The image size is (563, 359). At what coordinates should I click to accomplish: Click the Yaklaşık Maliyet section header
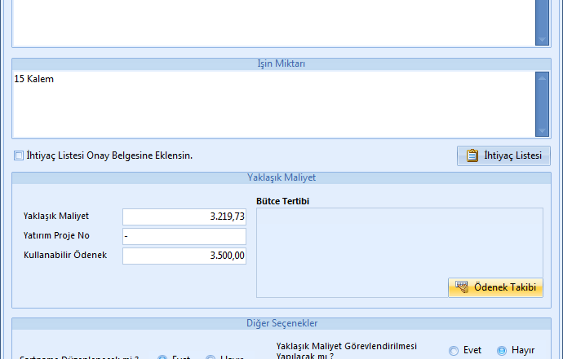click(x=281, y=177)
